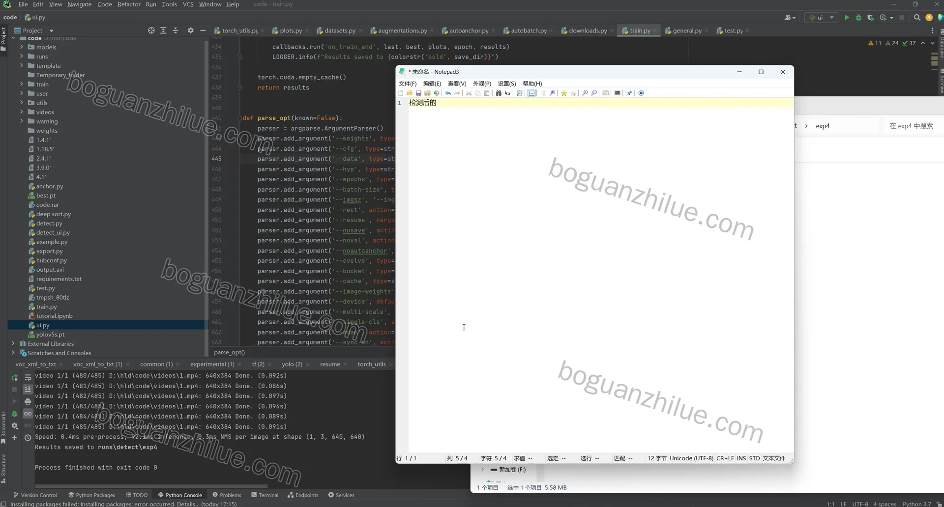Click Unicode (UTF-8) encoding in Notepad3 status bar

691,458
